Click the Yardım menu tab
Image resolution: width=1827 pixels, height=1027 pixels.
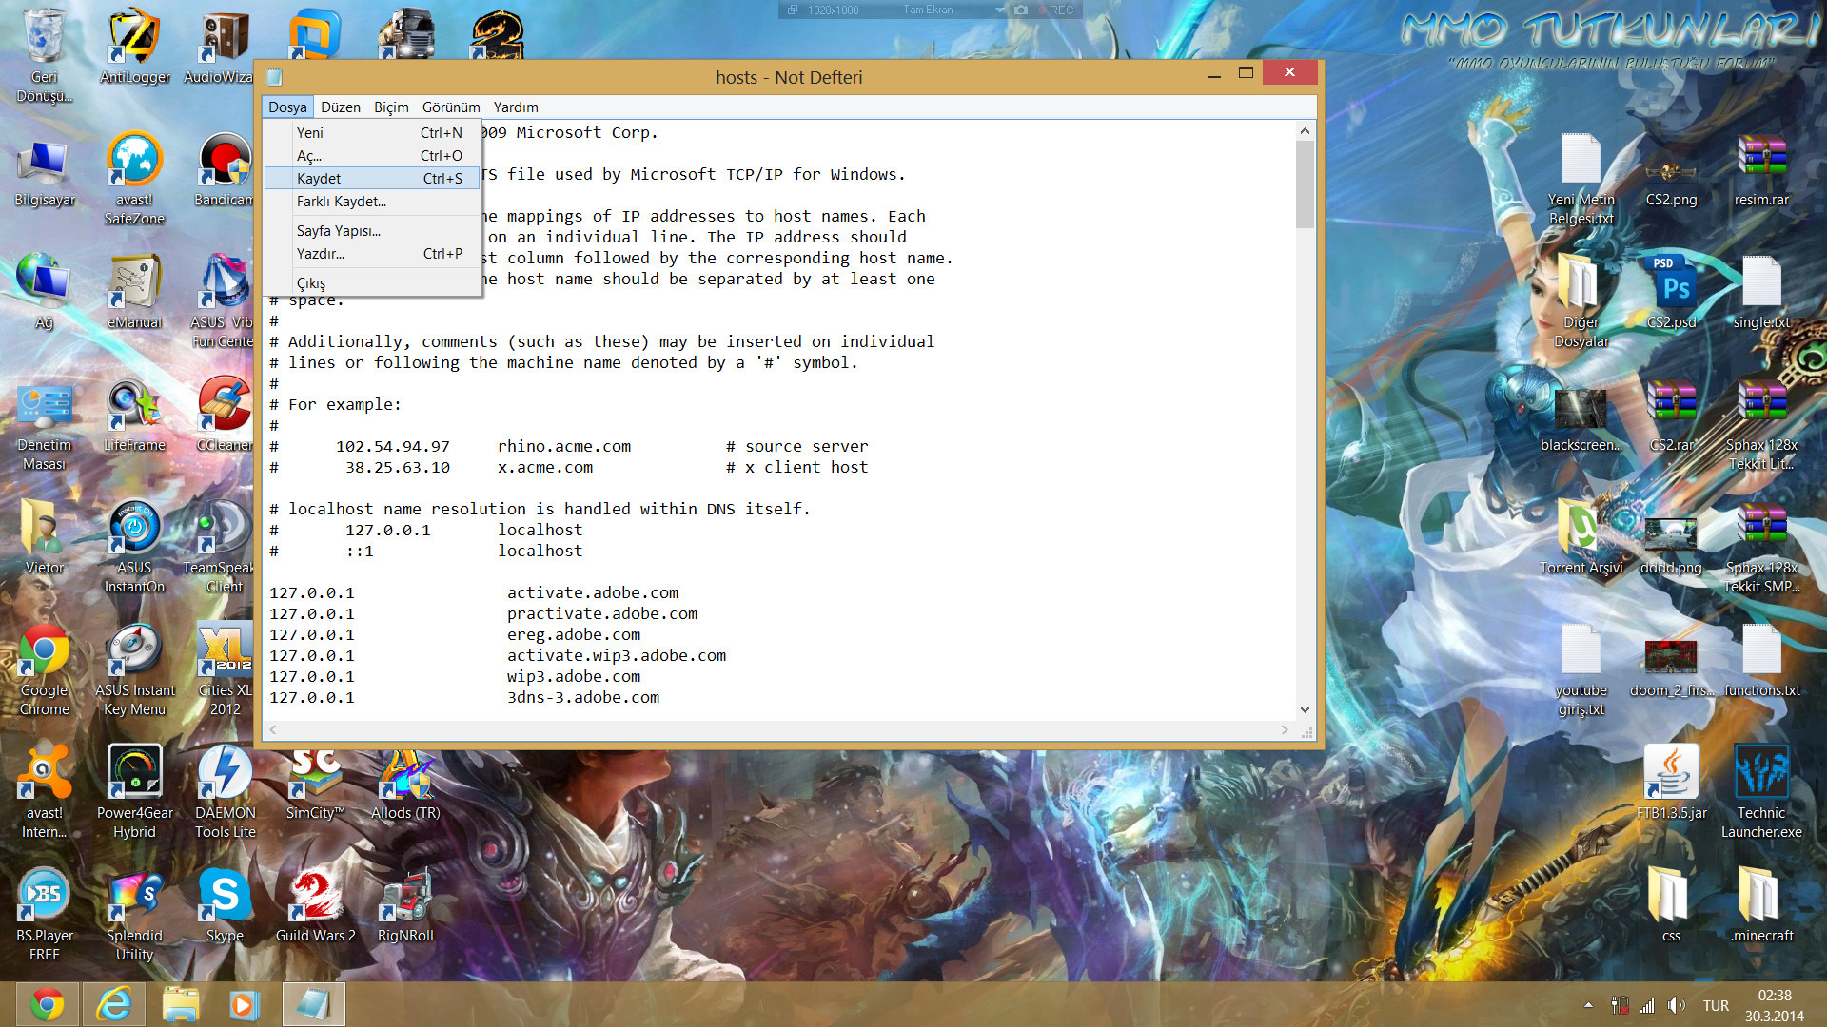[516, 107]
